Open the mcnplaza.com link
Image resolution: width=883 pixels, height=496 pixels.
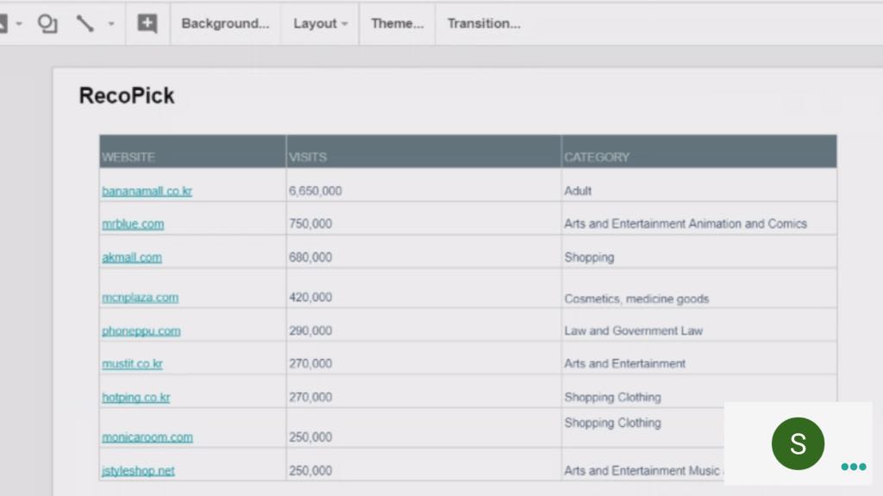click(140, 298)
